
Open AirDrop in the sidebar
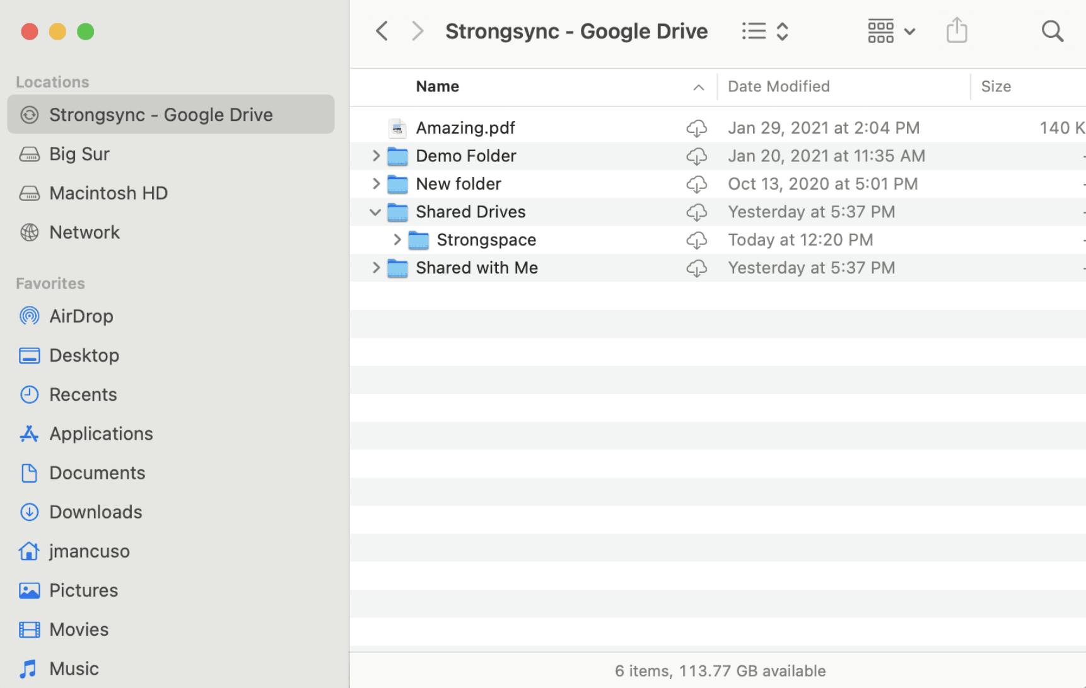click(81, 316)
